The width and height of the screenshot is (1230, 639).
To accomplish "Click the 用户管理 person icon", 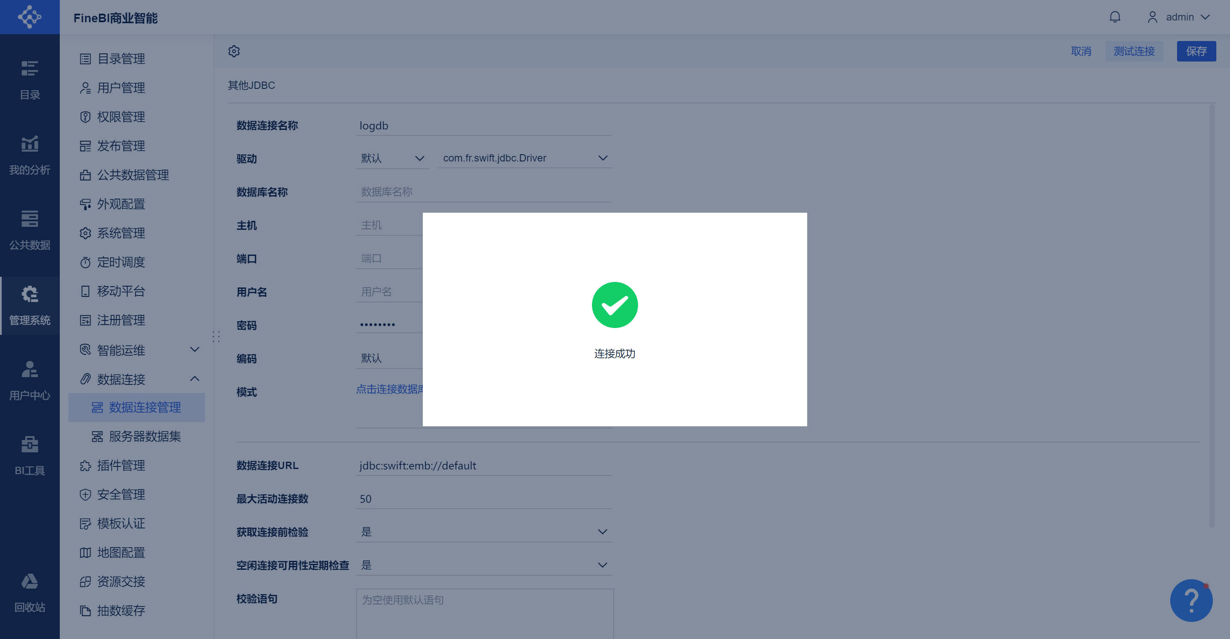I will pos(85,88).
